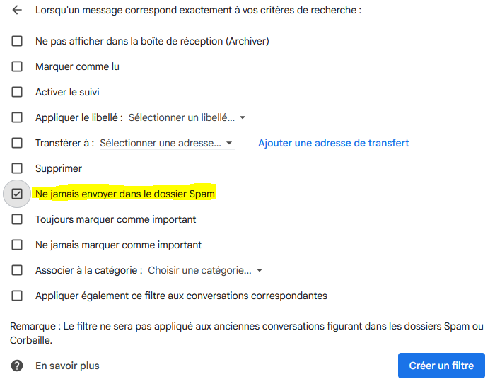495x384 pixels.
Task: Enable Marquer comme lu option
Action: tap(17, 66)
